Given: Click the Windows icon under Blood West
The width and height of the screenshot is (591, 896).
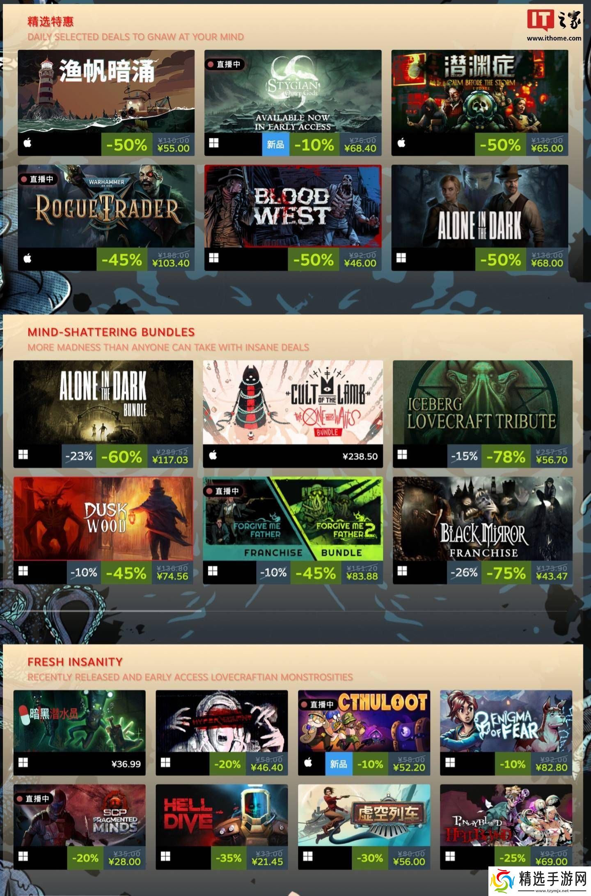Looking at the screenshot, I should pos(214,258).
